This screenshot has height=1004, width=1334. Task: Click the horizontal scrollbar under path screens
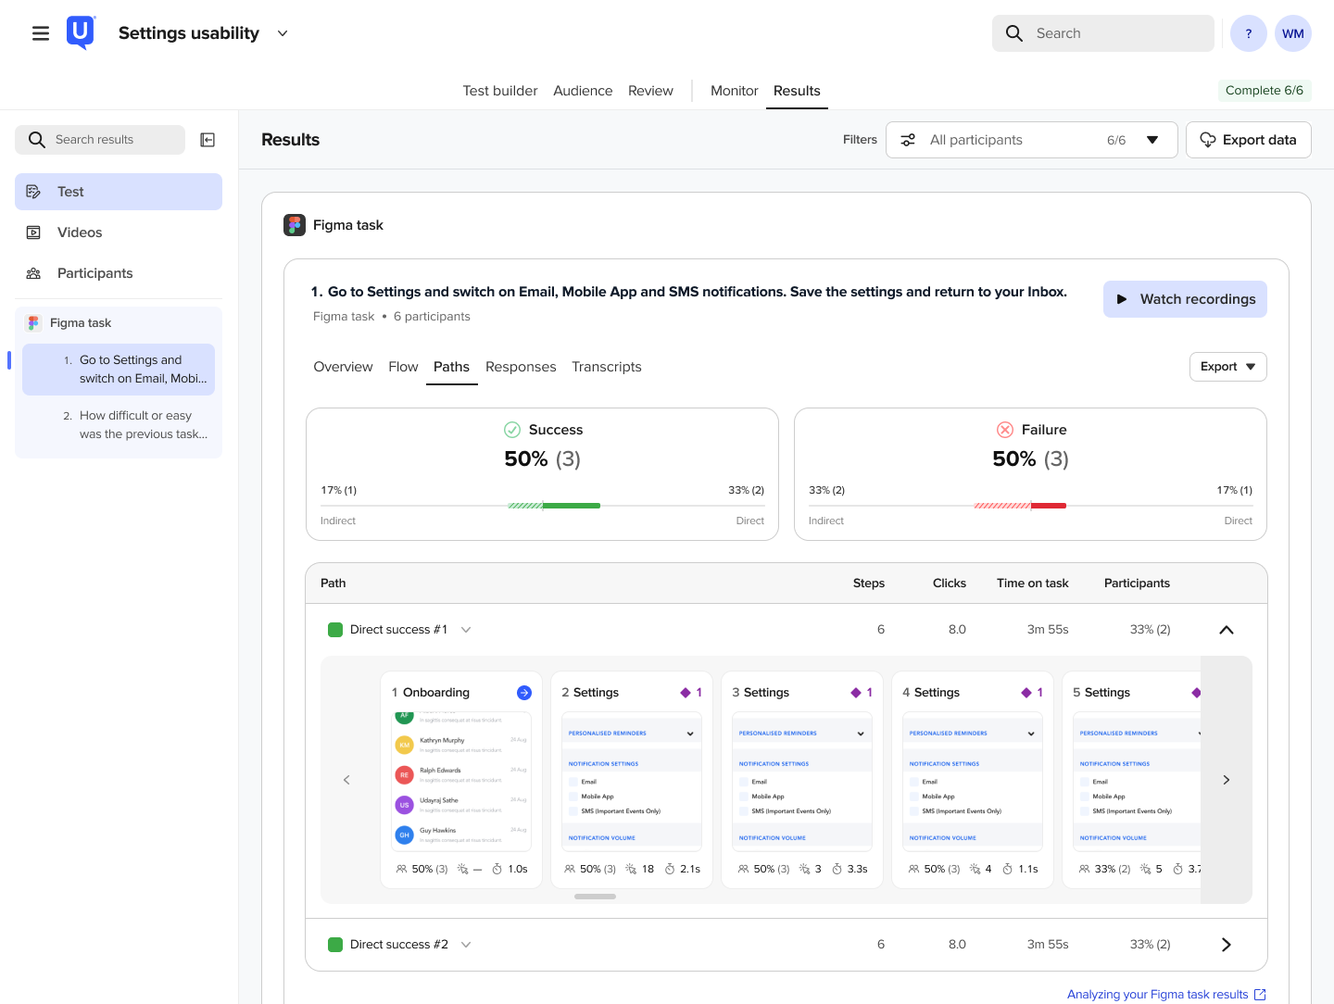(x=595, y=897)
